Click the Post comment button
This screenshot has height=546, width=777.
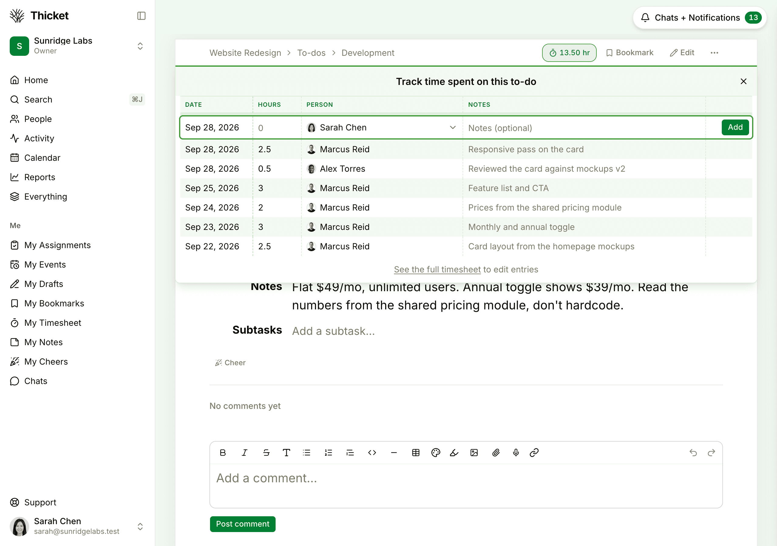243,524
